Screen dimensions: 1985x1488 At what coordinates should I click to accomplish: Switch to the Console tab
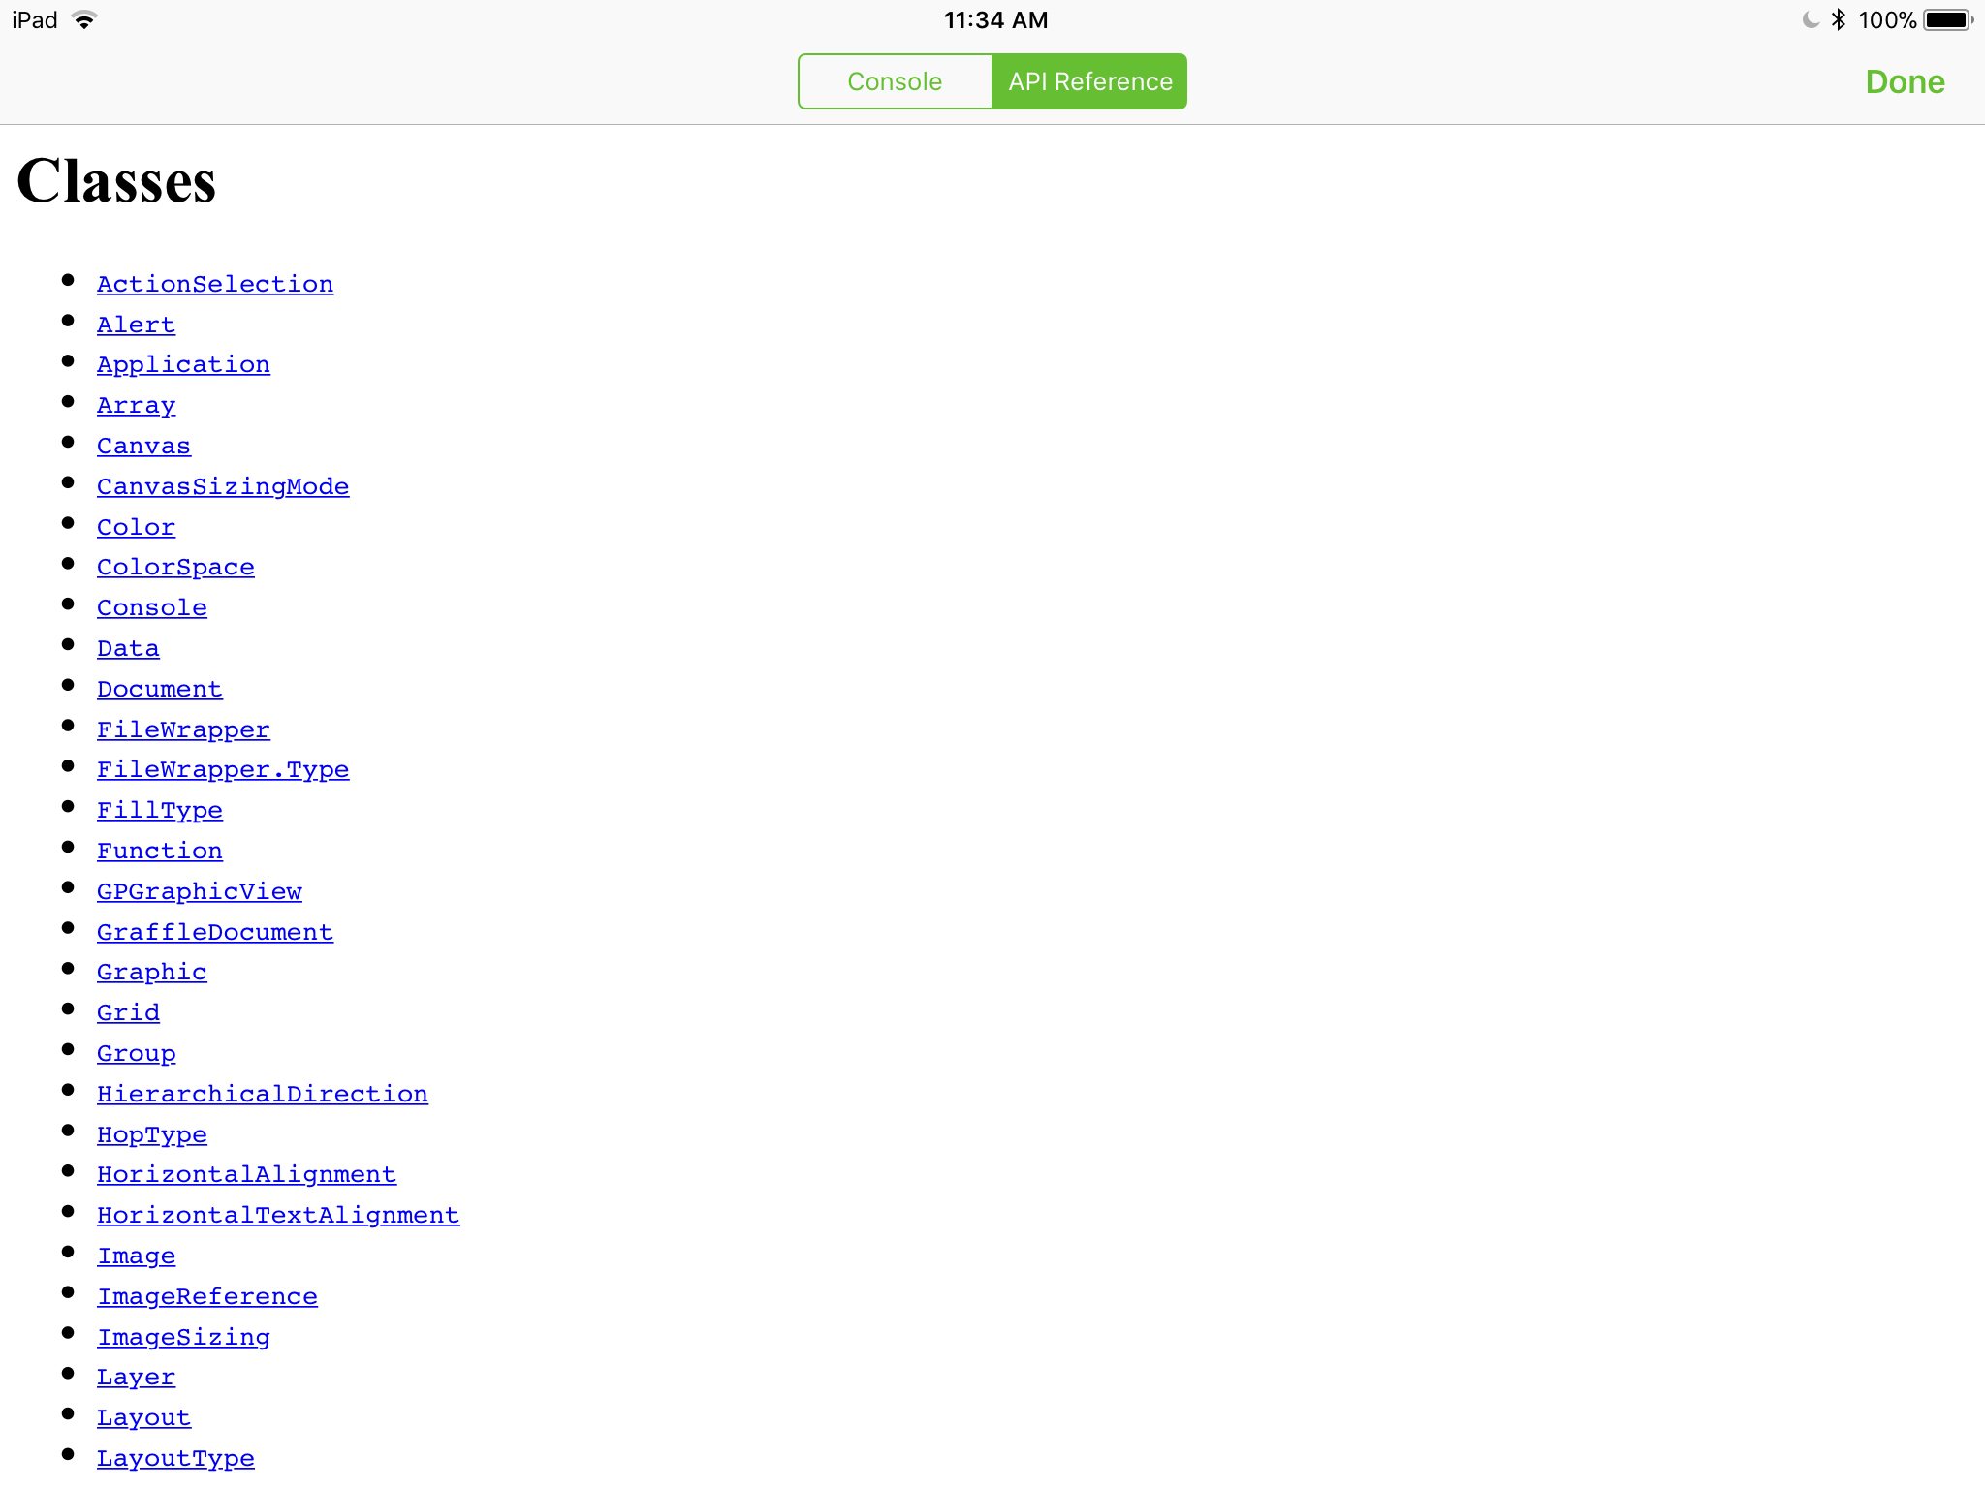(x=894, y=79)
